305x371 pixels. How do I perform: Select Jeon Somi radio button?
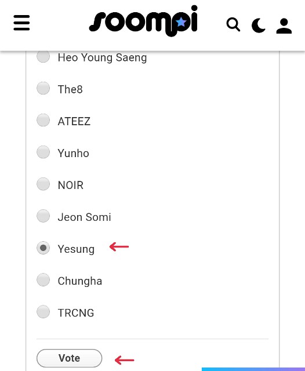pos(43,216)
